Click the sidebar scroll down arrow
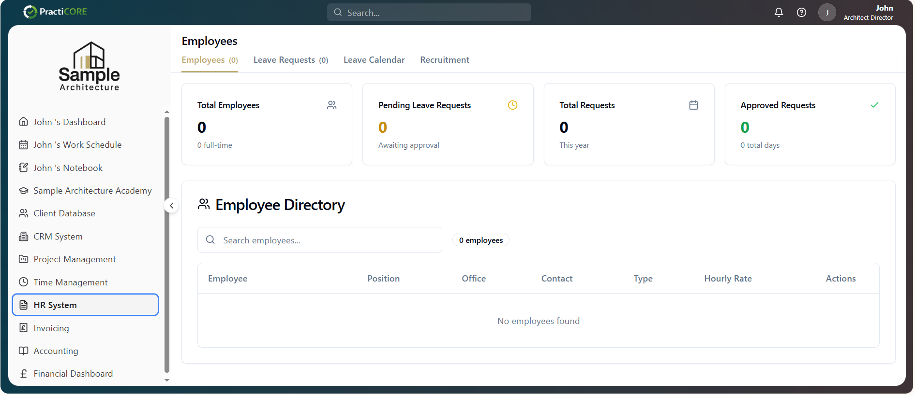 [167, 381]
